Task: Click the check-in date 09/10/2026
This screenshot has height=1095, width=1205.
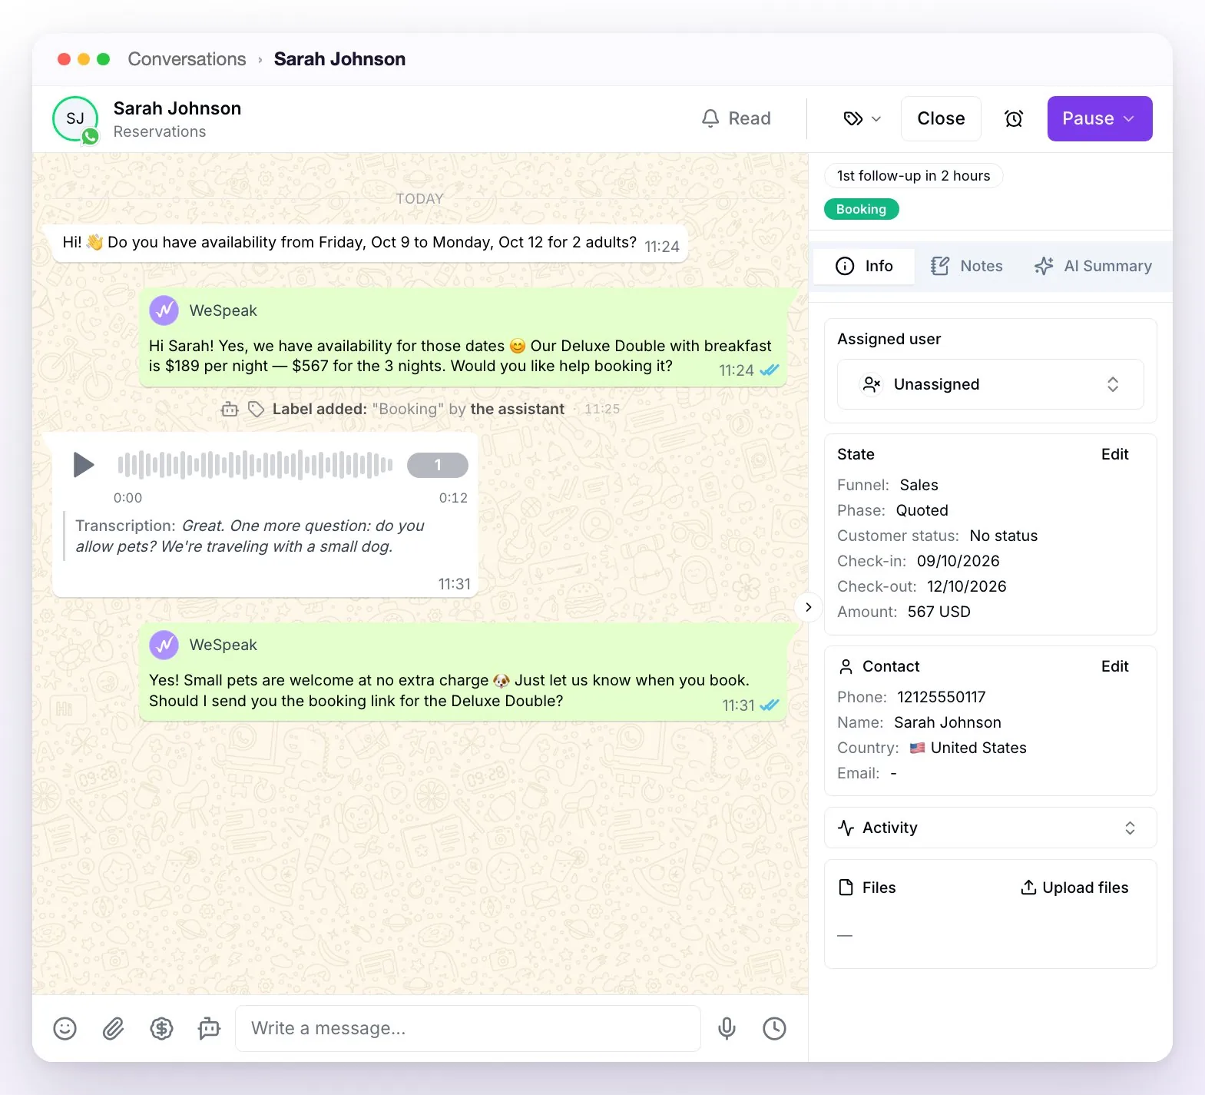Action: [x=958, y=561]
